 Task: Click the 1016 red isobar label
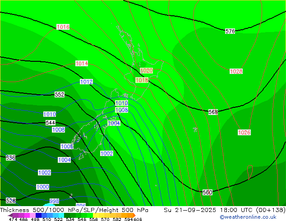(x=63, y=27)
